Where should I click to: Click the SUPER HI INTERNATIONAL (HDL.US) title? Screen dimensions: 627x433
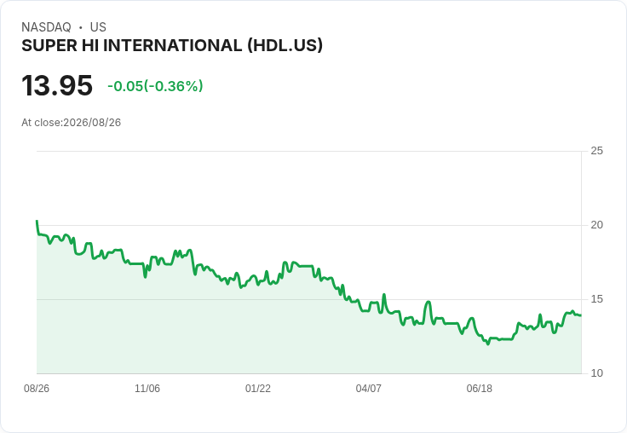172,46
